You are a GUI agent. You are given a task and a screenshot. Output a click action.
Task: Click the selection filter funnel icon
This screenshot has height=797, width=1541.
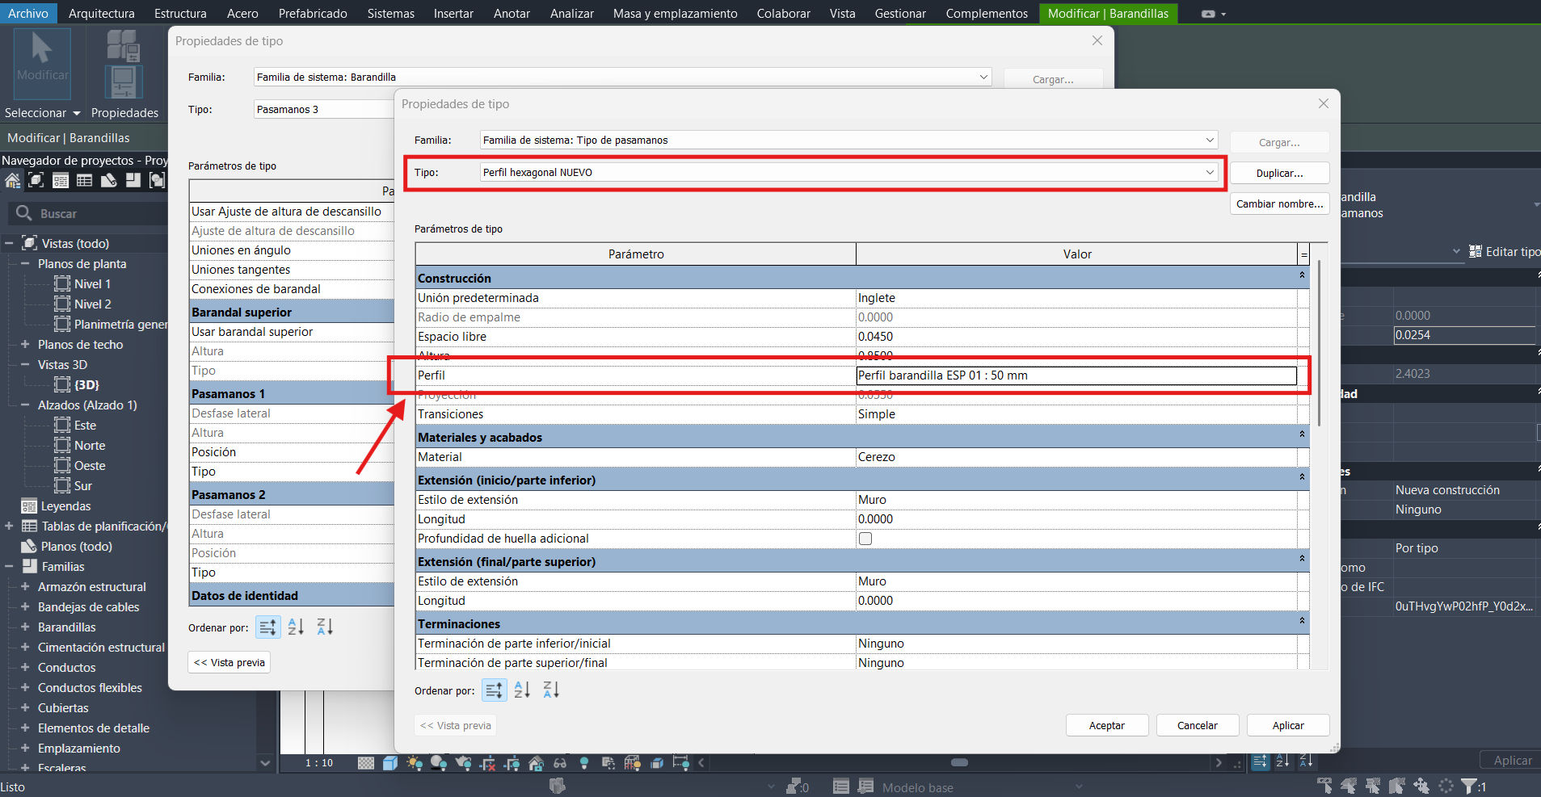(x=1468, y=786)
